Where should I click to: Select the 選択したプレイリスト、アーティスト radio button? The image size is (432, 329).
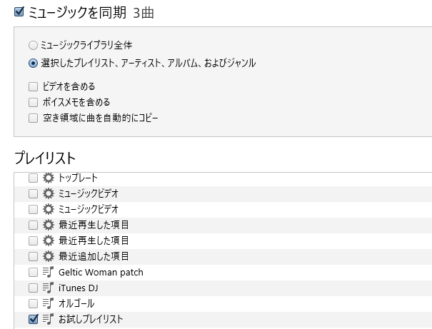[x=34, y=63]
